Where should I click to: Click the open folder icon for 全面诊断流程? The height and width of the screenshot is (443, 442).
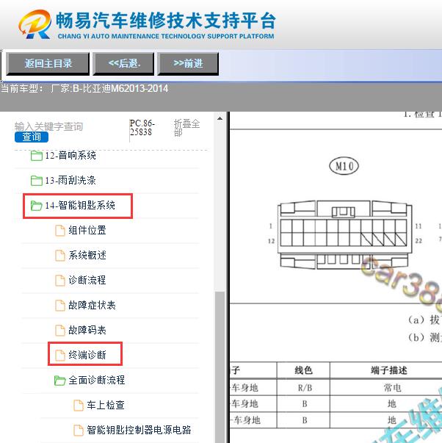point(60,381)
